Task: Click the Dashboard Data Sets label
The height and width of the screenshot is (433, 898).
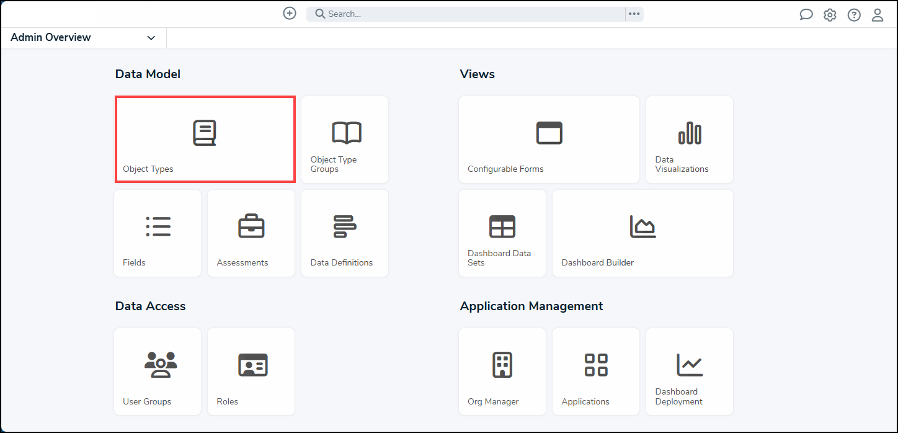Action: pyautogui.click(x=499, y=258)
